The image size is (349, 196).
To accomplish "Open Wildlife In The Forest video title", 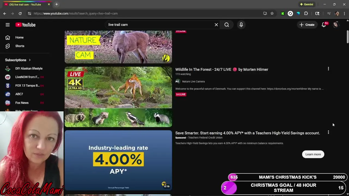I will pyautogui.click(x=222, y=69).
